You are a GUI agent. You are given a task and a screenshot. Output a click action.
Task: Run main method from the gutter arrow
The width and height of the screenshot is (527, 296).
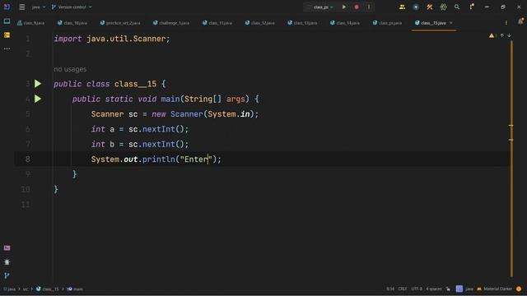pos(38,99)
